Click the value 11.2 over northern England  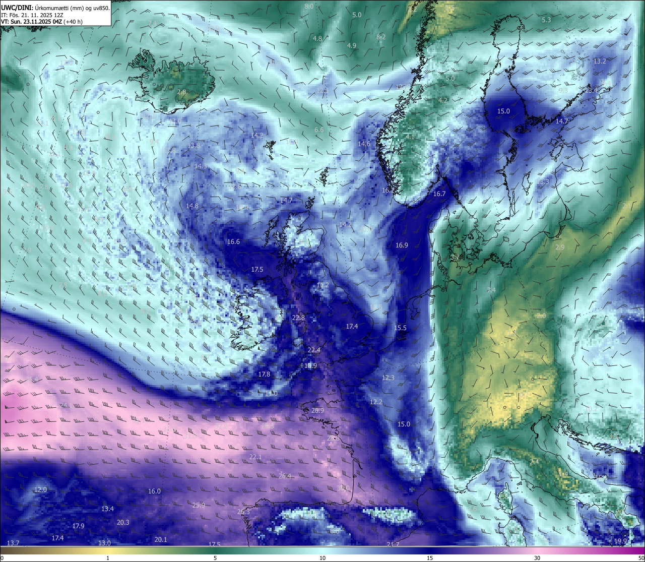pos(322,286)
